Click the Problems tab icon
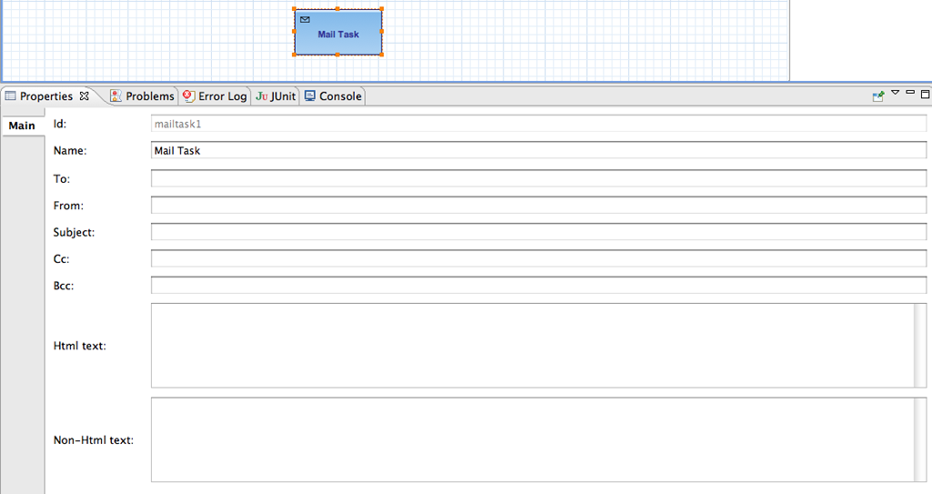Image resolution: width=932 pixels, height=494 pixels. click(116, 96)
